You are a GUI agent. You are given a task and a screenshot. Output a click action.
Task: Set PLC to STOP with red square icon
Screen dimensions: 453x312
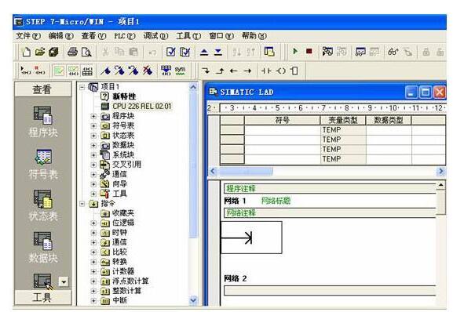(309, 51)
